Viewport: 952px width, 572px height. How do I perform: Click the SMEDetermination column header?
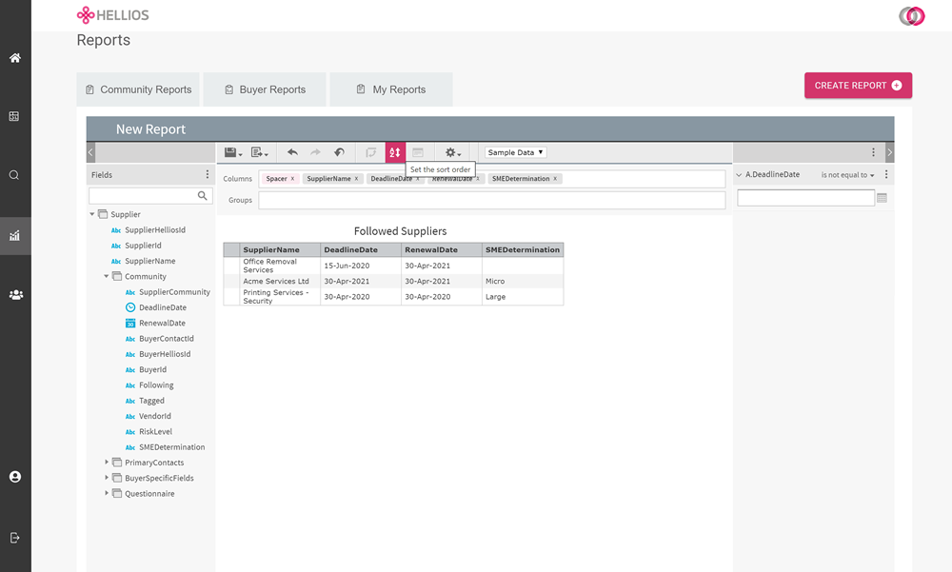[523, 249]
